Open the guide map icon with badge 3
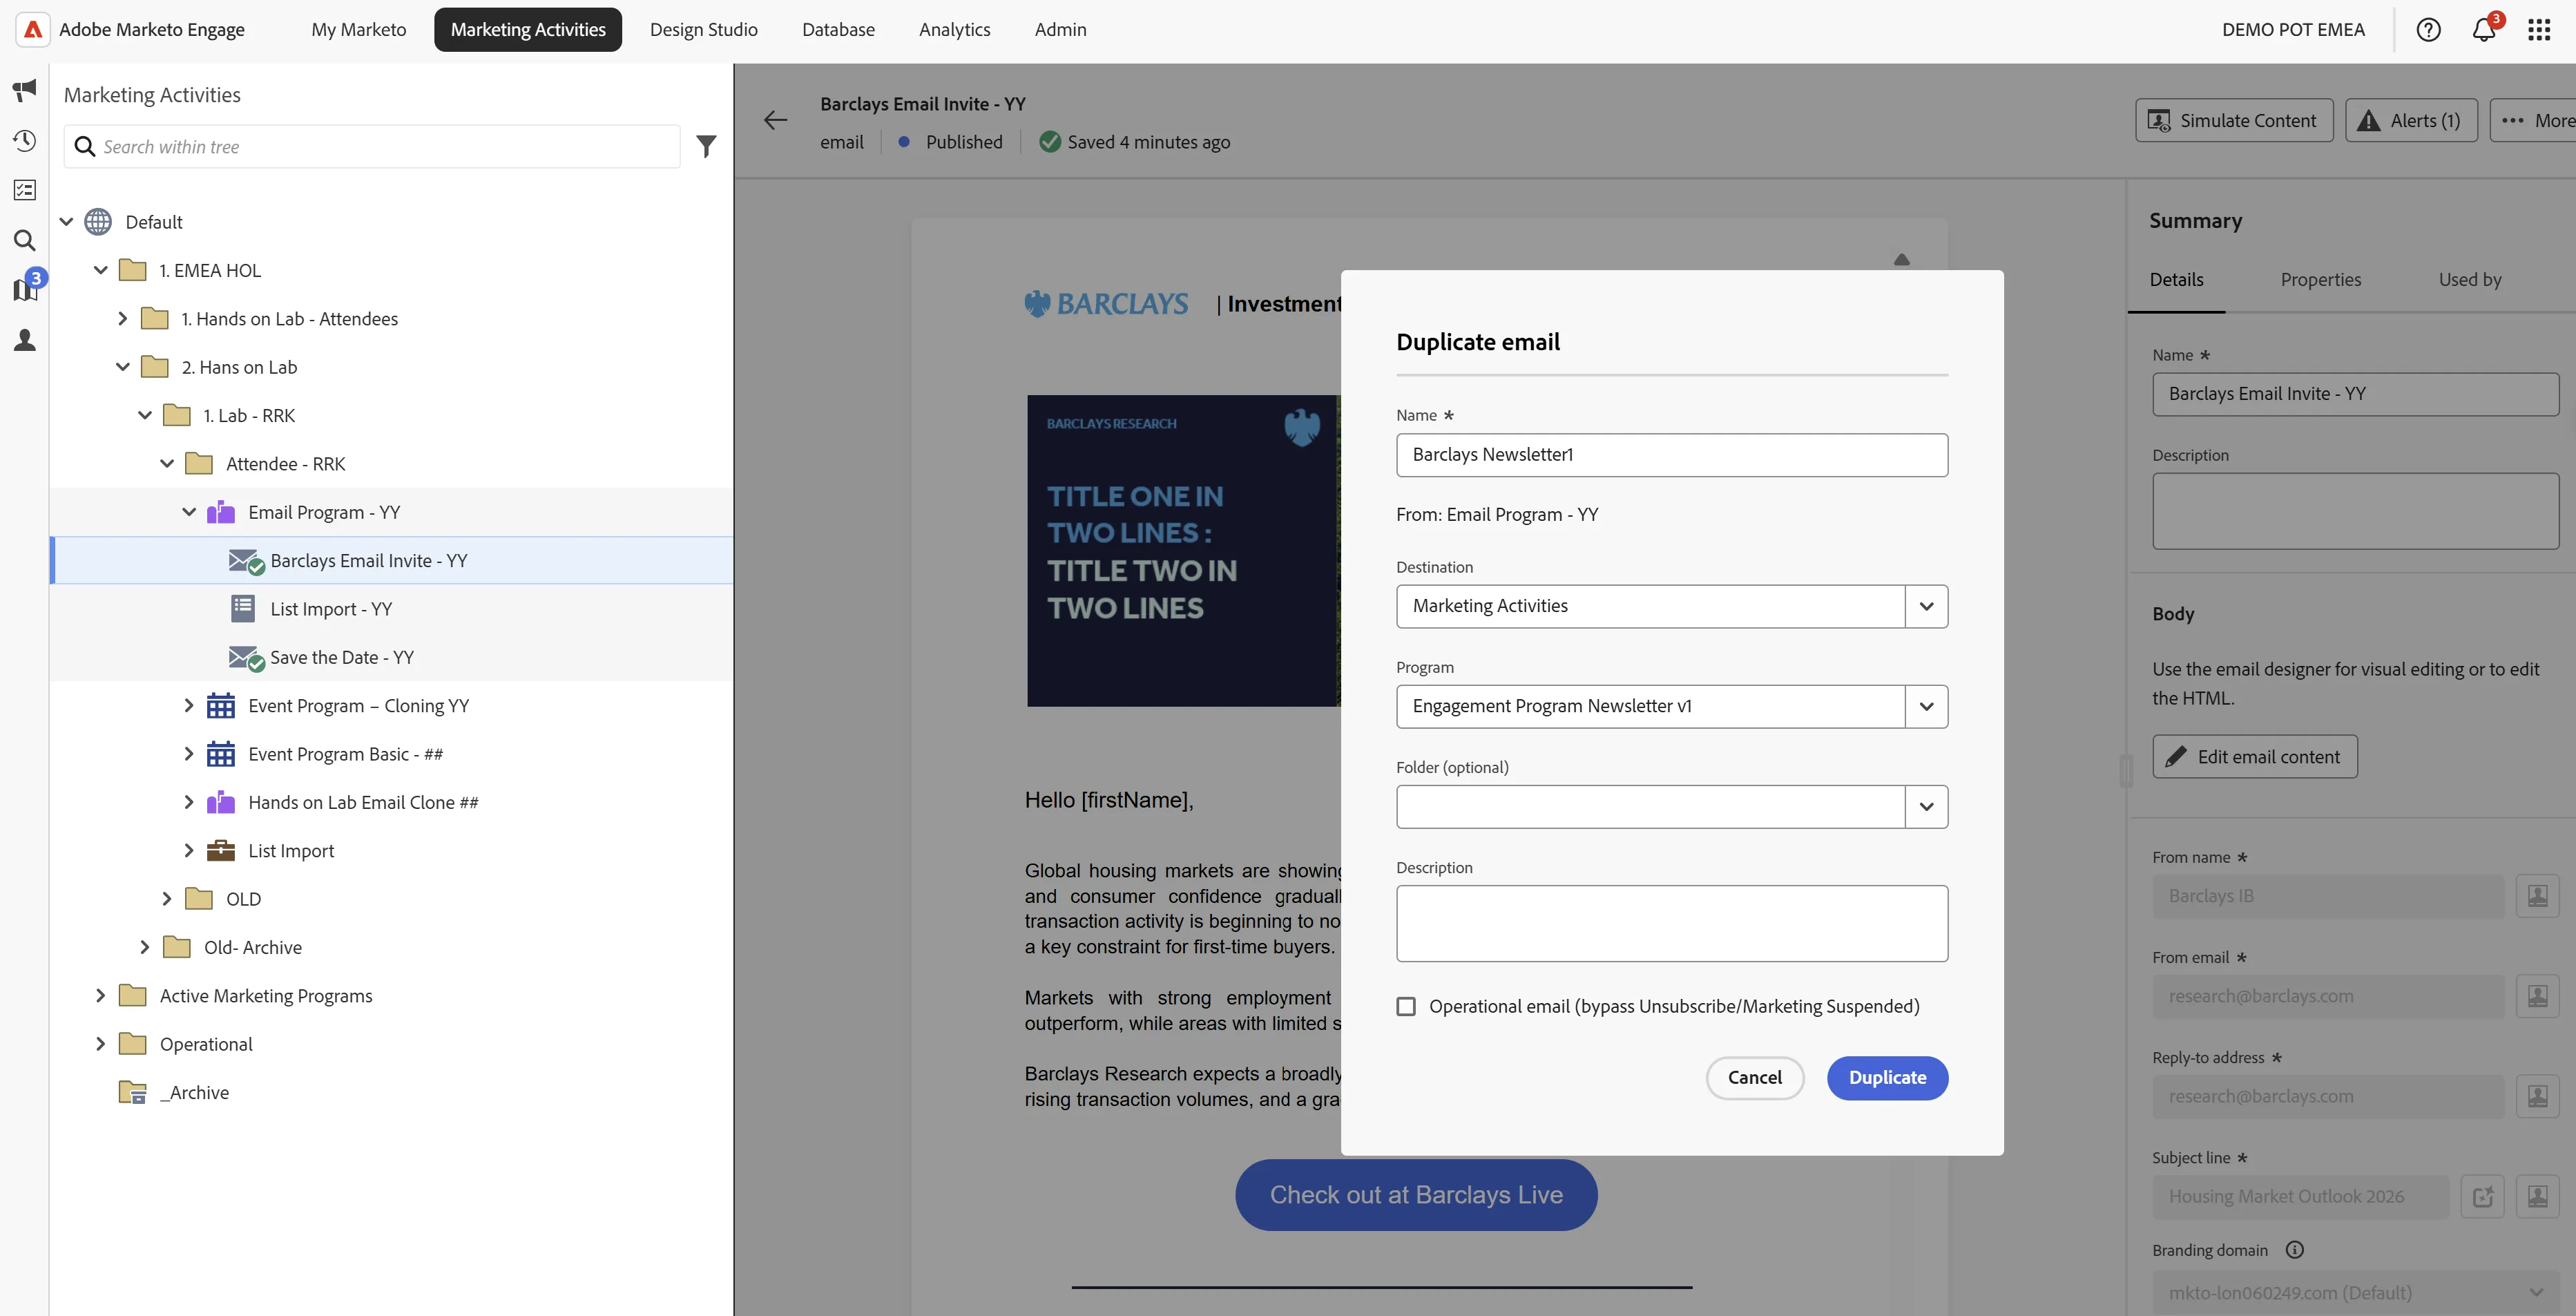Viewport: 2576px width, 1316px height. coord(24,290)
